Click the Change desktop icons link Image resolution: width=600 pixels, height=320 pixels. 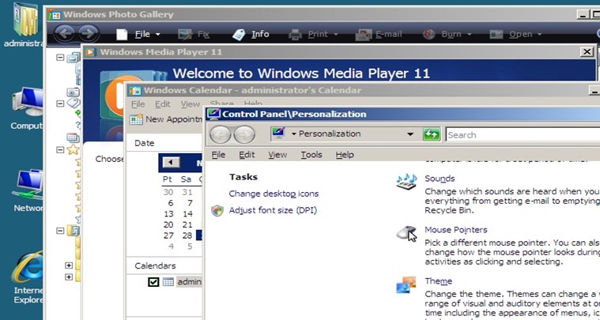coord(274,194)
